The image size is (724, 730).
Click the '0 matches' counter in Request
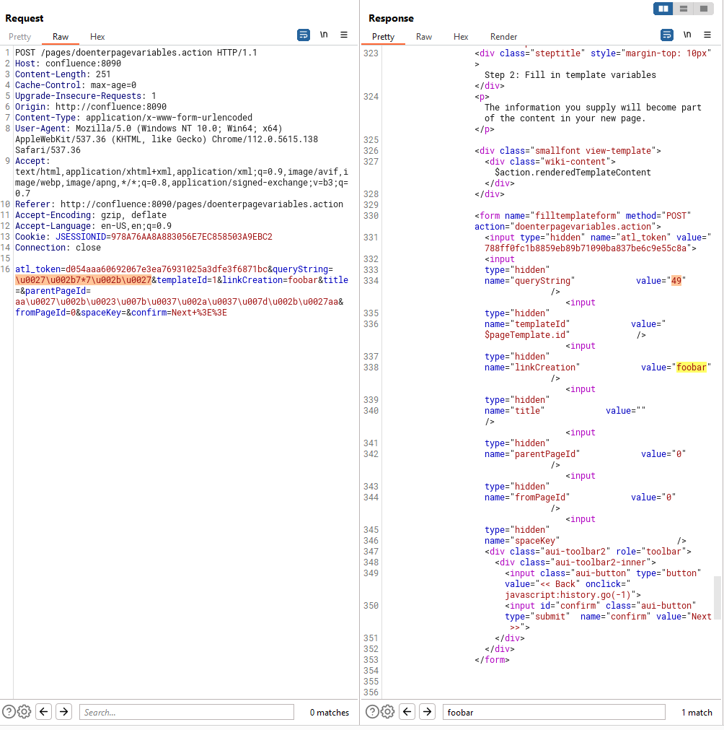[x=330, y=712]
